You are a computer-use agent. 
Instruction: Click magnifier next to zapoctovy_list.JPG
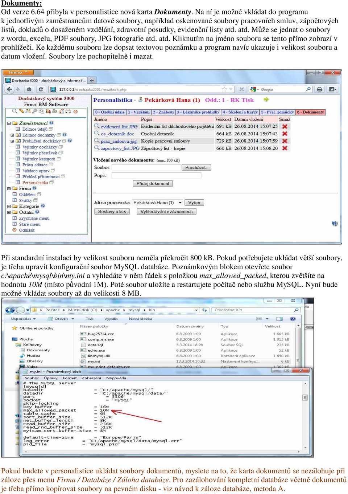click(97, 148)
